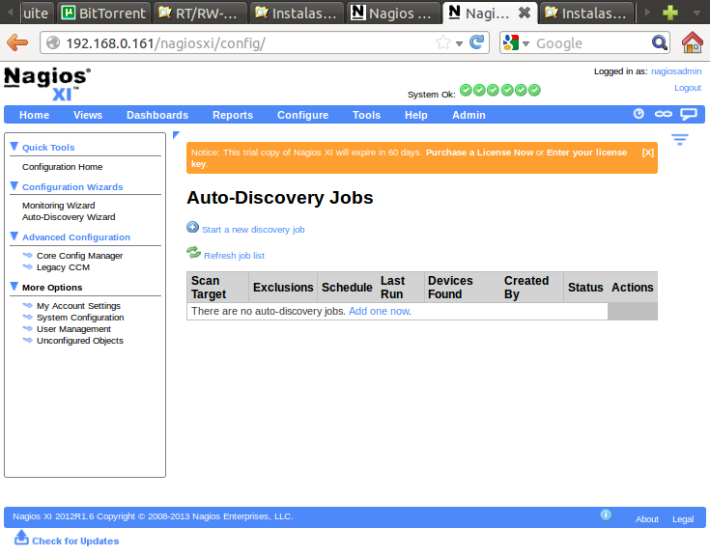Switch to the BitTorrent tab
Viewport: 710px width, 556px height.
[104, 13]
